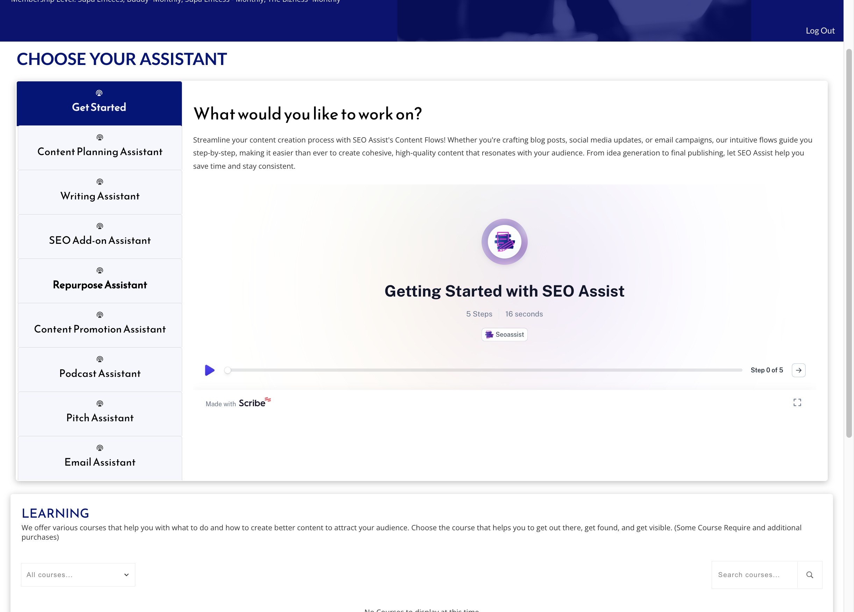The width and height of the screenshot is (854, 612).
Task: Click the Log Out link
Action: point(820,30)
